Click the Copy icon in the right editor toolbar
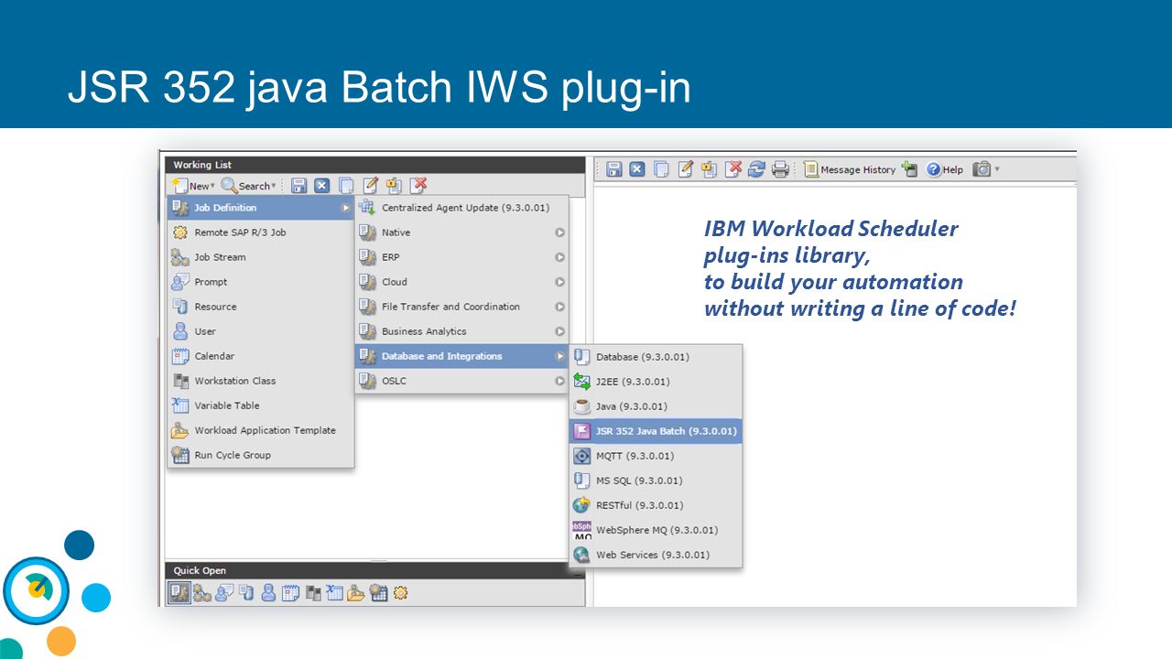Image resolution: width=1172 pixels, height=659 pixels. click(x=661, y=169)
